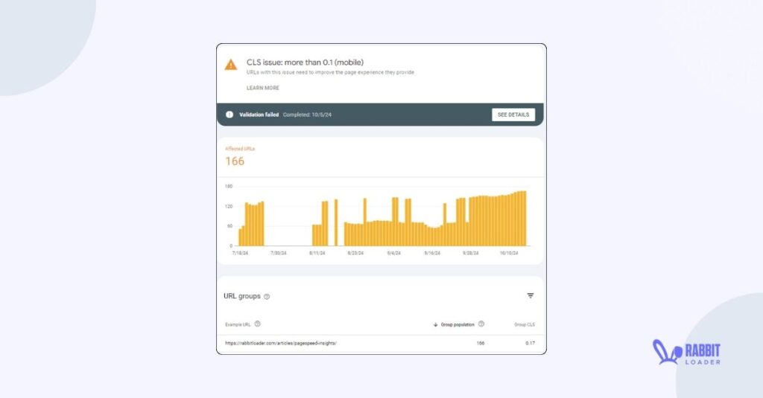Open the rabbitloader pagespeed-insights URL row
The width and height of the screenshot is (763, 398).
380,343
